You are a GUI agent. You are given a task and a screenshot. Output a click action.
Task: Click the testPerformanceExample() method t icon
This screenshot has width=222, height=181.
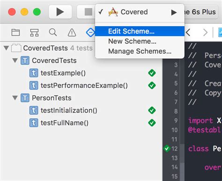tap(34, 86)
